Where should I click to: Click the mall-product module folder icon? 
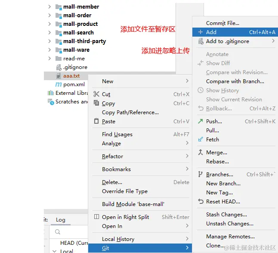(x=59, y=24)
